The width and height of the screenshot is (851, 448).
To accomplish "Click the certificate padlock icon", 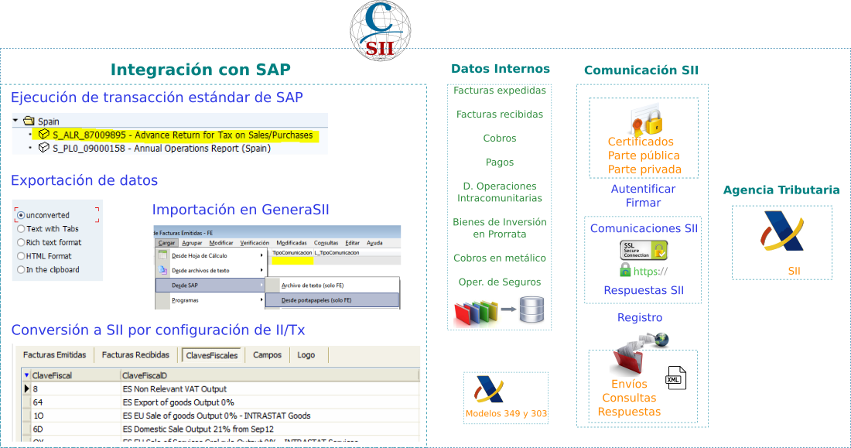I will tap(648, 121).
